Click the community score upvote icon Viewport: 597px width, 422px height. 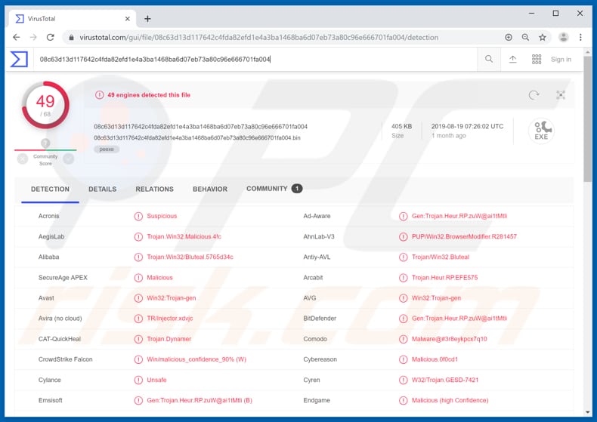pos(69,159)
